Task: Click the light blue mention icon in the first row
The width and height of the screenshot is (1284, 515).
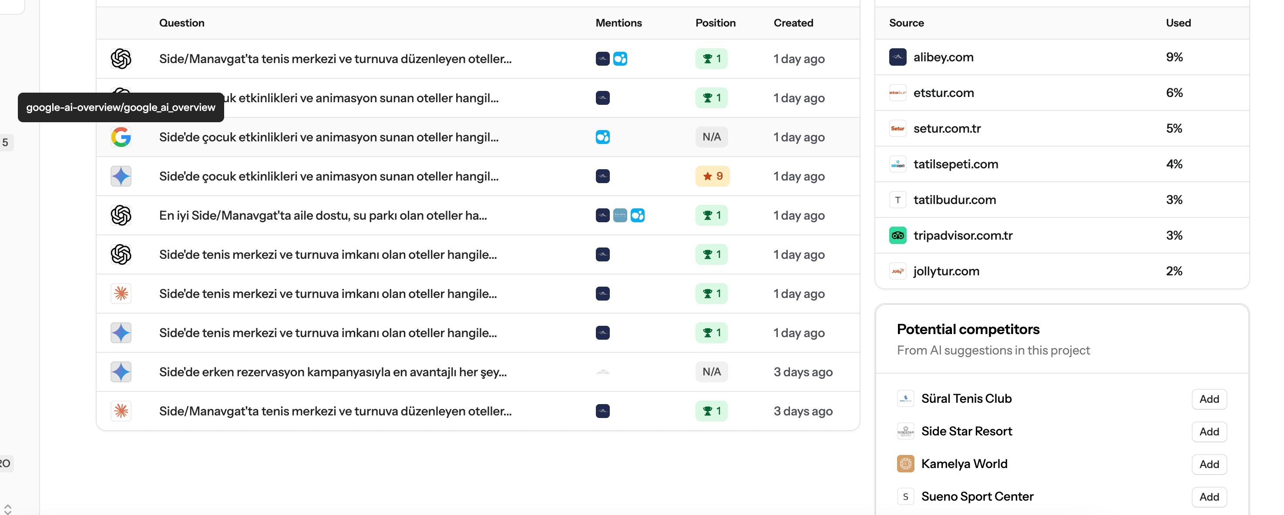Action: [620, 59]
